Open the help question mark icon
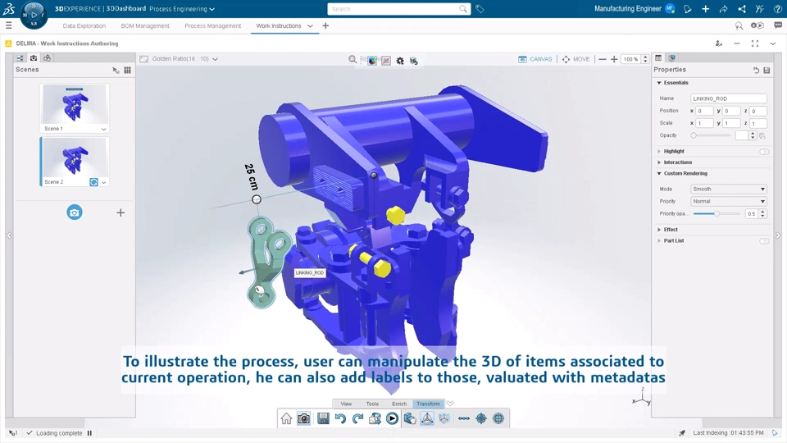 pyautogui.click(x=777, y=9)
